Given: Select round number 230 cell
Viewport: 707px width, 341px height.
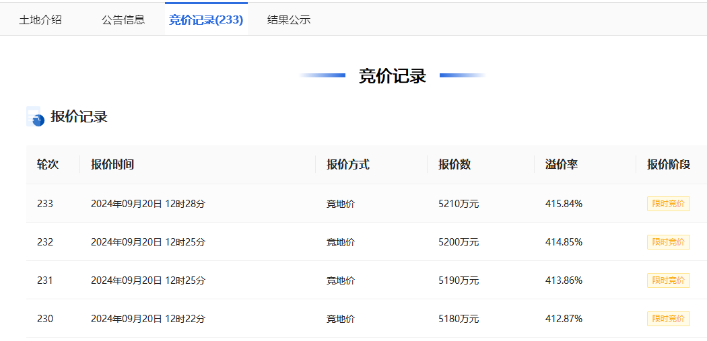Looking at the screenshot, I should pyautogui.click(x=45, y=319).
